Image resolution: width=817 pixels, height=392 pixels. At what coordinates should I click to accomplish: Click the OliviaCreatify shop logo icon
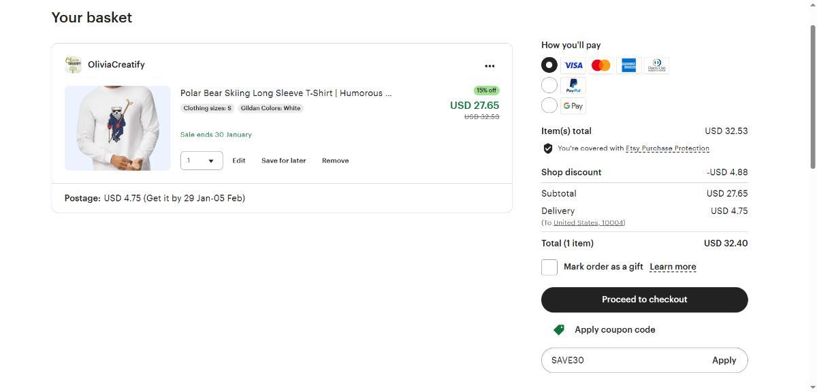point(73,65)
